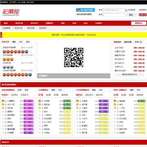
Task: Toggle the 自动登录 checkbox
Action: tap(126, 10)
